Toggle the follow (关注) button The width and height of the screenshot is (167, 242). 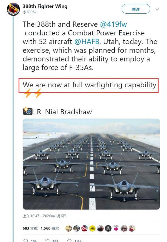pyautogui.click(x=136, y=9)
